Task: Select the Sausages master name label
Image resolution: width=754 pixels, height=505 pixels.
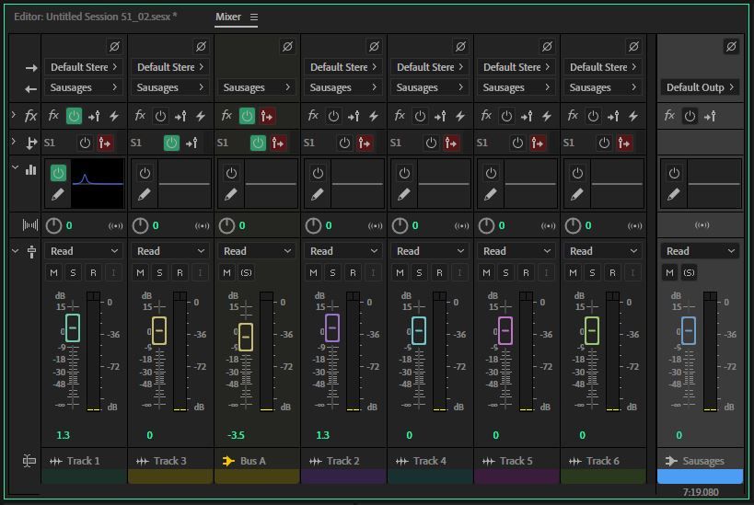Action: click(703, 461)
